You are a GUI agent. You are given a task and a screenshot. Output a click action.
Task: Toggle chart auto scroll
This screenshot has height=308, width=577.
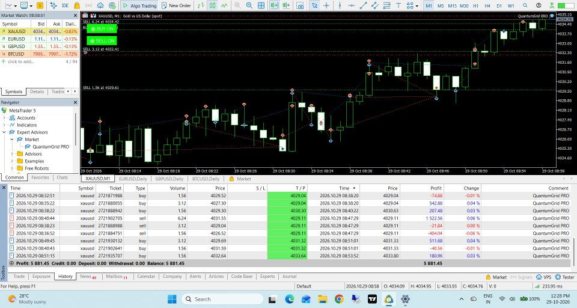pos(275,5)
